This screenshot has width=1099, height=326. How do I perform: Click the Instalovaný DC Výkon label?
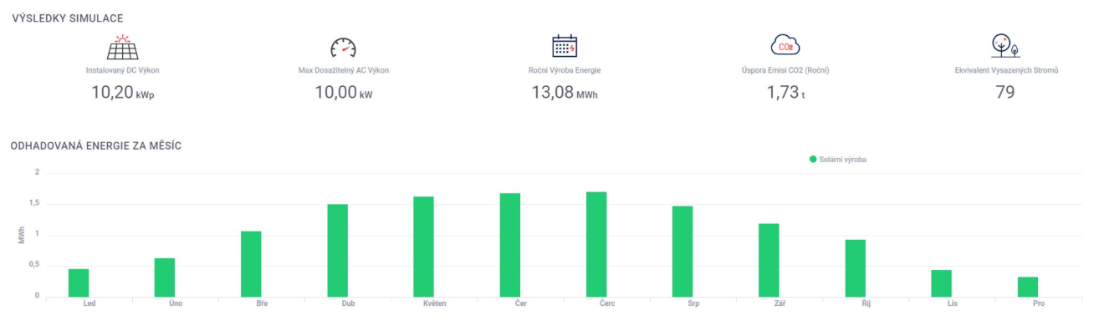[122, 70]
